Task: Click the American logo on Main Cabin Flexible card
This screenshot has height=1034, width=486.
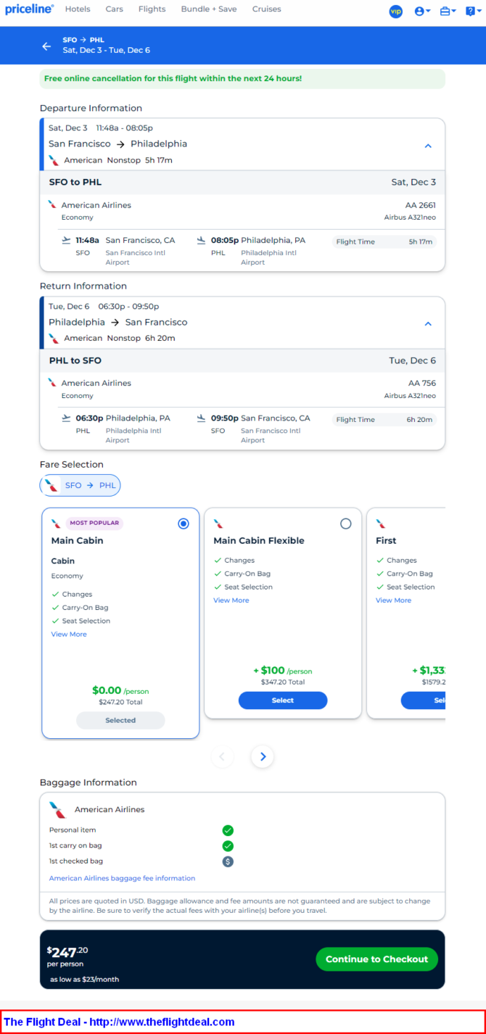Action: pos(218,524)
